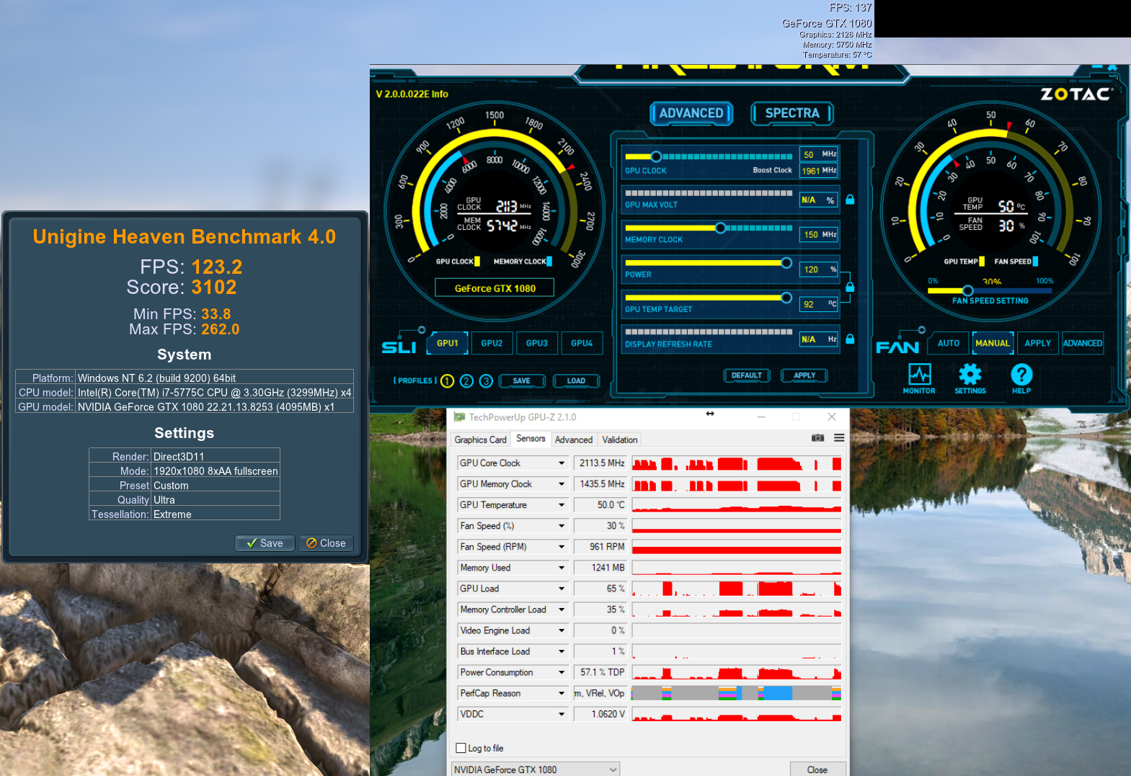
Task: Open the FireStorm ADVANCED panel tab
Action: pyautogui.click(x=691, y=113)
